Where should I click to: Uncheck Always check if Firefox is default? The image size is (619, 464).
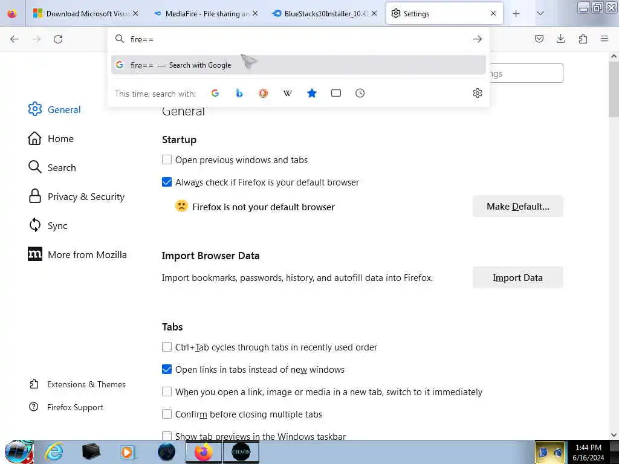click(167, 182)
